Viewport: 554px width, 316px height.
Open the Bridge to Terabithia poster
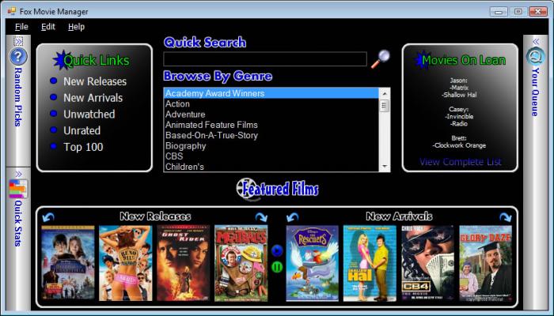[x=68, y=263]
